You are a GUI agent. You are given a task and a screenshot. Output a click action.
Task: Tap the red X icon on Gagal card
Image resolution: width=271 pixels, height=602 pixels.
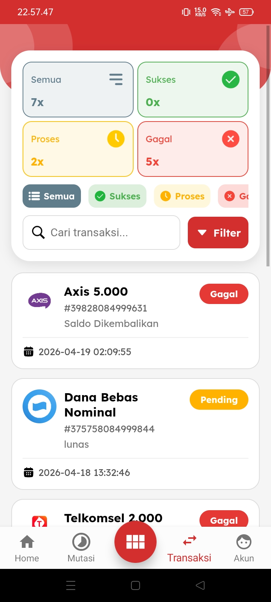231,139
